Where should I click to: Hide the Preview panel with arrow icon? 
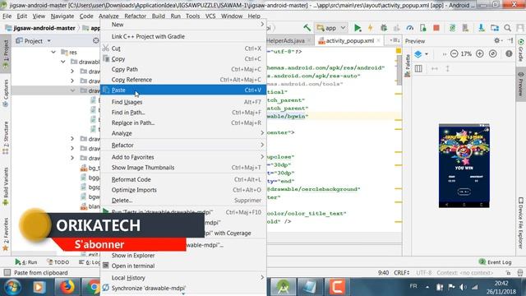510,40
